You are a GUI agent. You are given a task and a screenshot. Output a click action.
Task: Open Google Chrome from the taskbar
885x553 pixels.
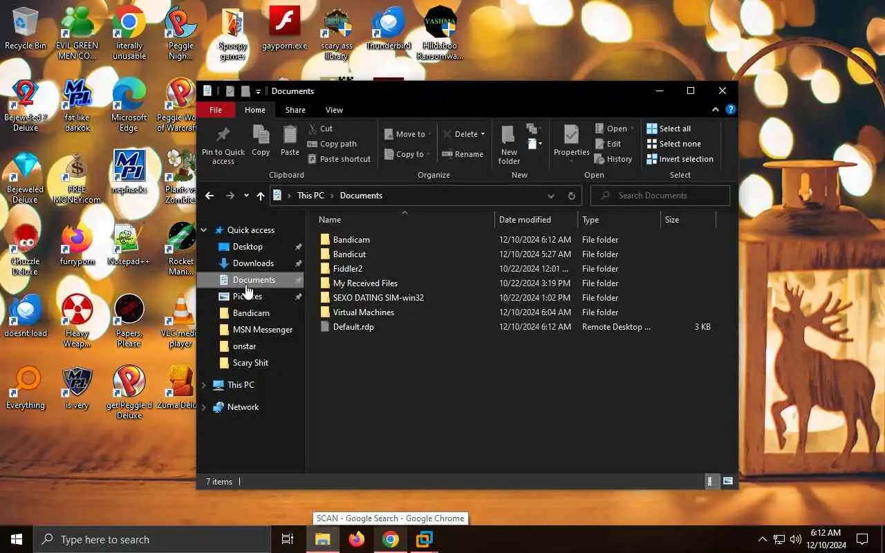pyautogui.click(x=391, y=539)
